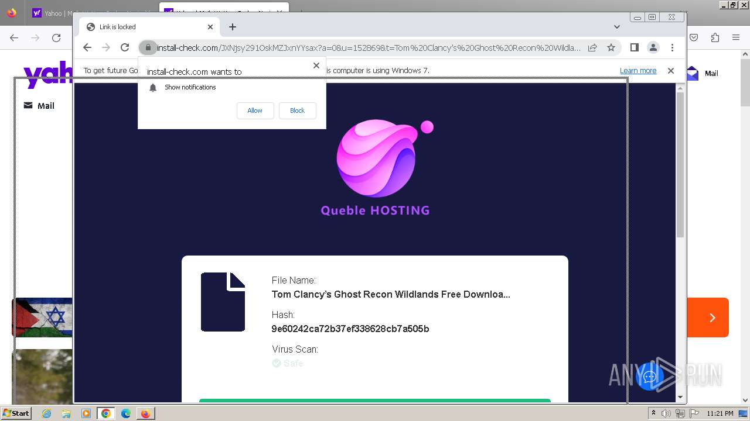Click scrollbar up arrow in Chrome page
Image resolution: width=750 pixels, height=421 pixels.
pos(680,88)
